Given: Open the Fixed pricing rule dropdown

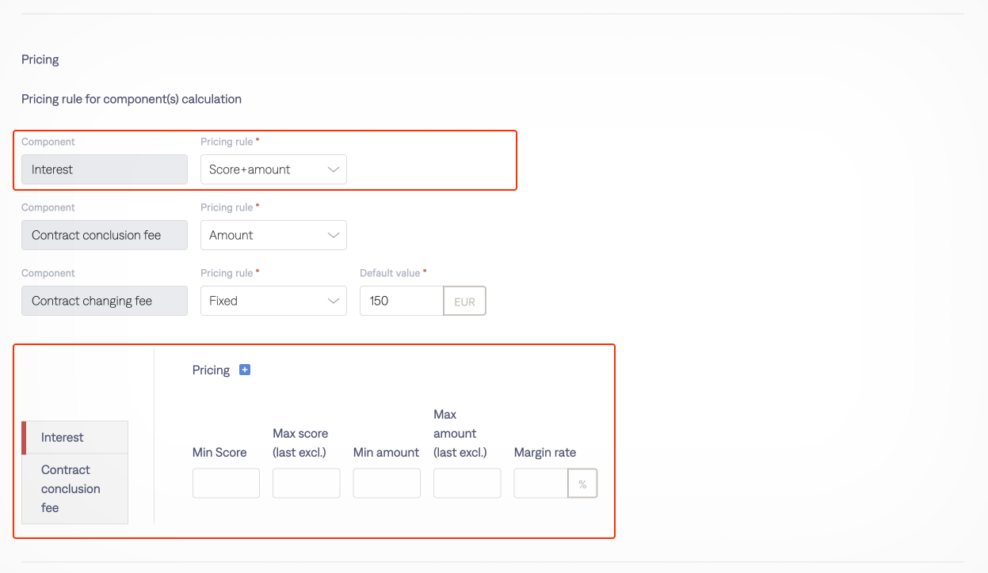Looking at the screenshot, I should pyautogui.click(x=273, y=301).
